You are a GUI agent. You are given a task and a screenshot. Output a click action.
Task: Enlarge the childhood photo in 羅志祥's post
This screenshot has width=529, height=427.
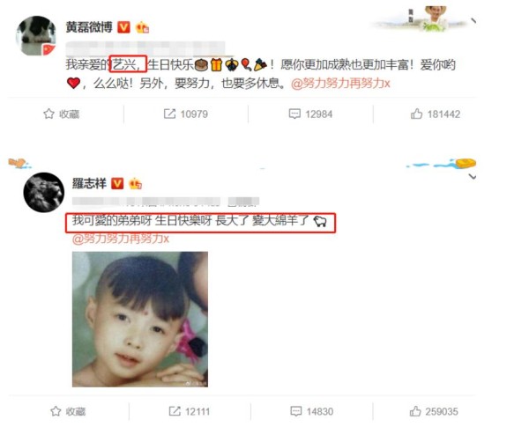click(140, 320)
